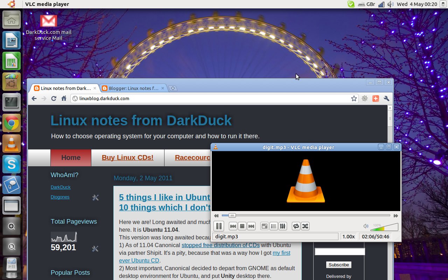Image resolution: width=448 pixels, height=280 pixels.
Task: Open the sound volume indicator menu
Action: pyautogui.click(x=391, y=4)
